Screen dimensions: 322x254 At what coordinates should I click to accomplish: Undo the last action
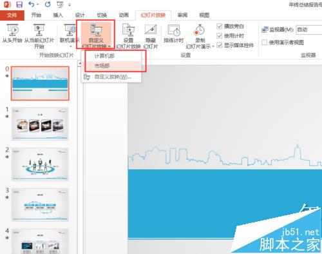(32, 5)
